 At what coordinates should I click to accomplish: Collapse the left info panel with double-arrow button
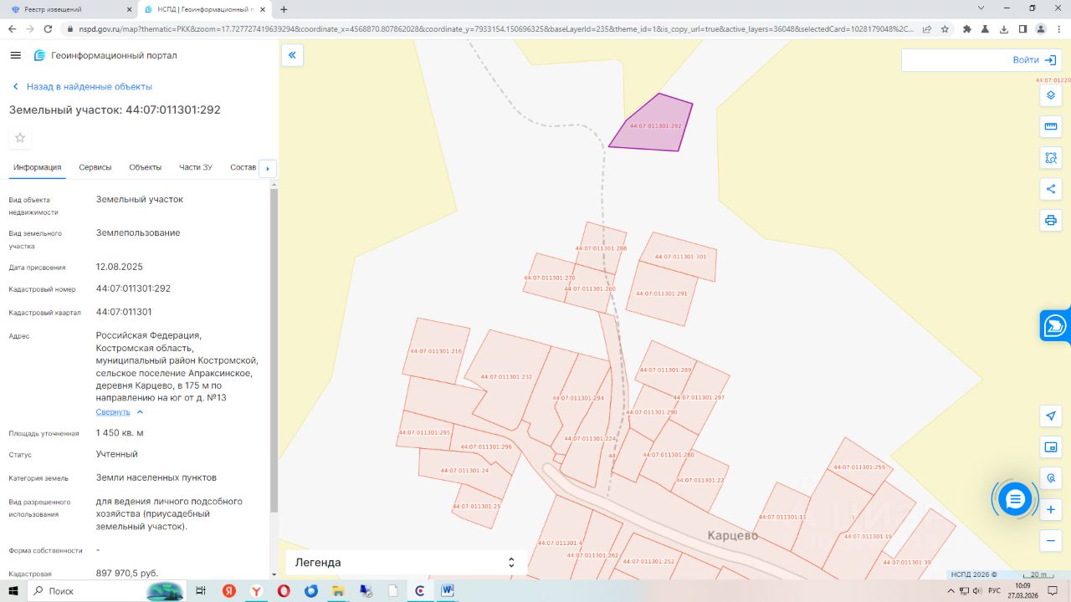coord(292,55)
